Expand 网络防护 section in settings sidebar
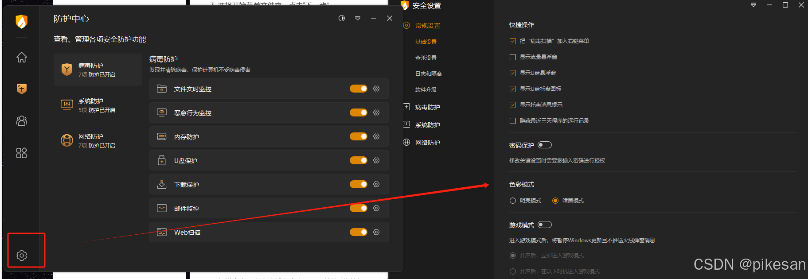The width and height of the screenshot is (808, 279). point(427,143)
